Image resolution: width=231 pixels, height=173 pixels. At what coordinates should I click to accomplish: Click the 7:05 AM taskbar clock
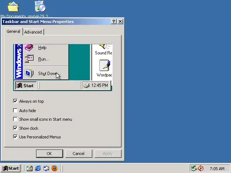pos(217,169)
